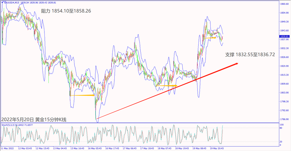Click the yellow arrow near 1803.90 level

tap(82, 95)
